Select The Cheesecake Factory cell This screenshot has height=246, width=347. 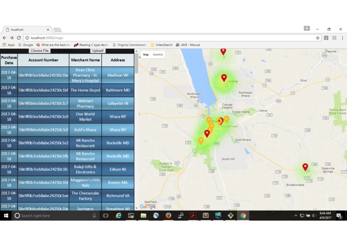pos(85,196)
